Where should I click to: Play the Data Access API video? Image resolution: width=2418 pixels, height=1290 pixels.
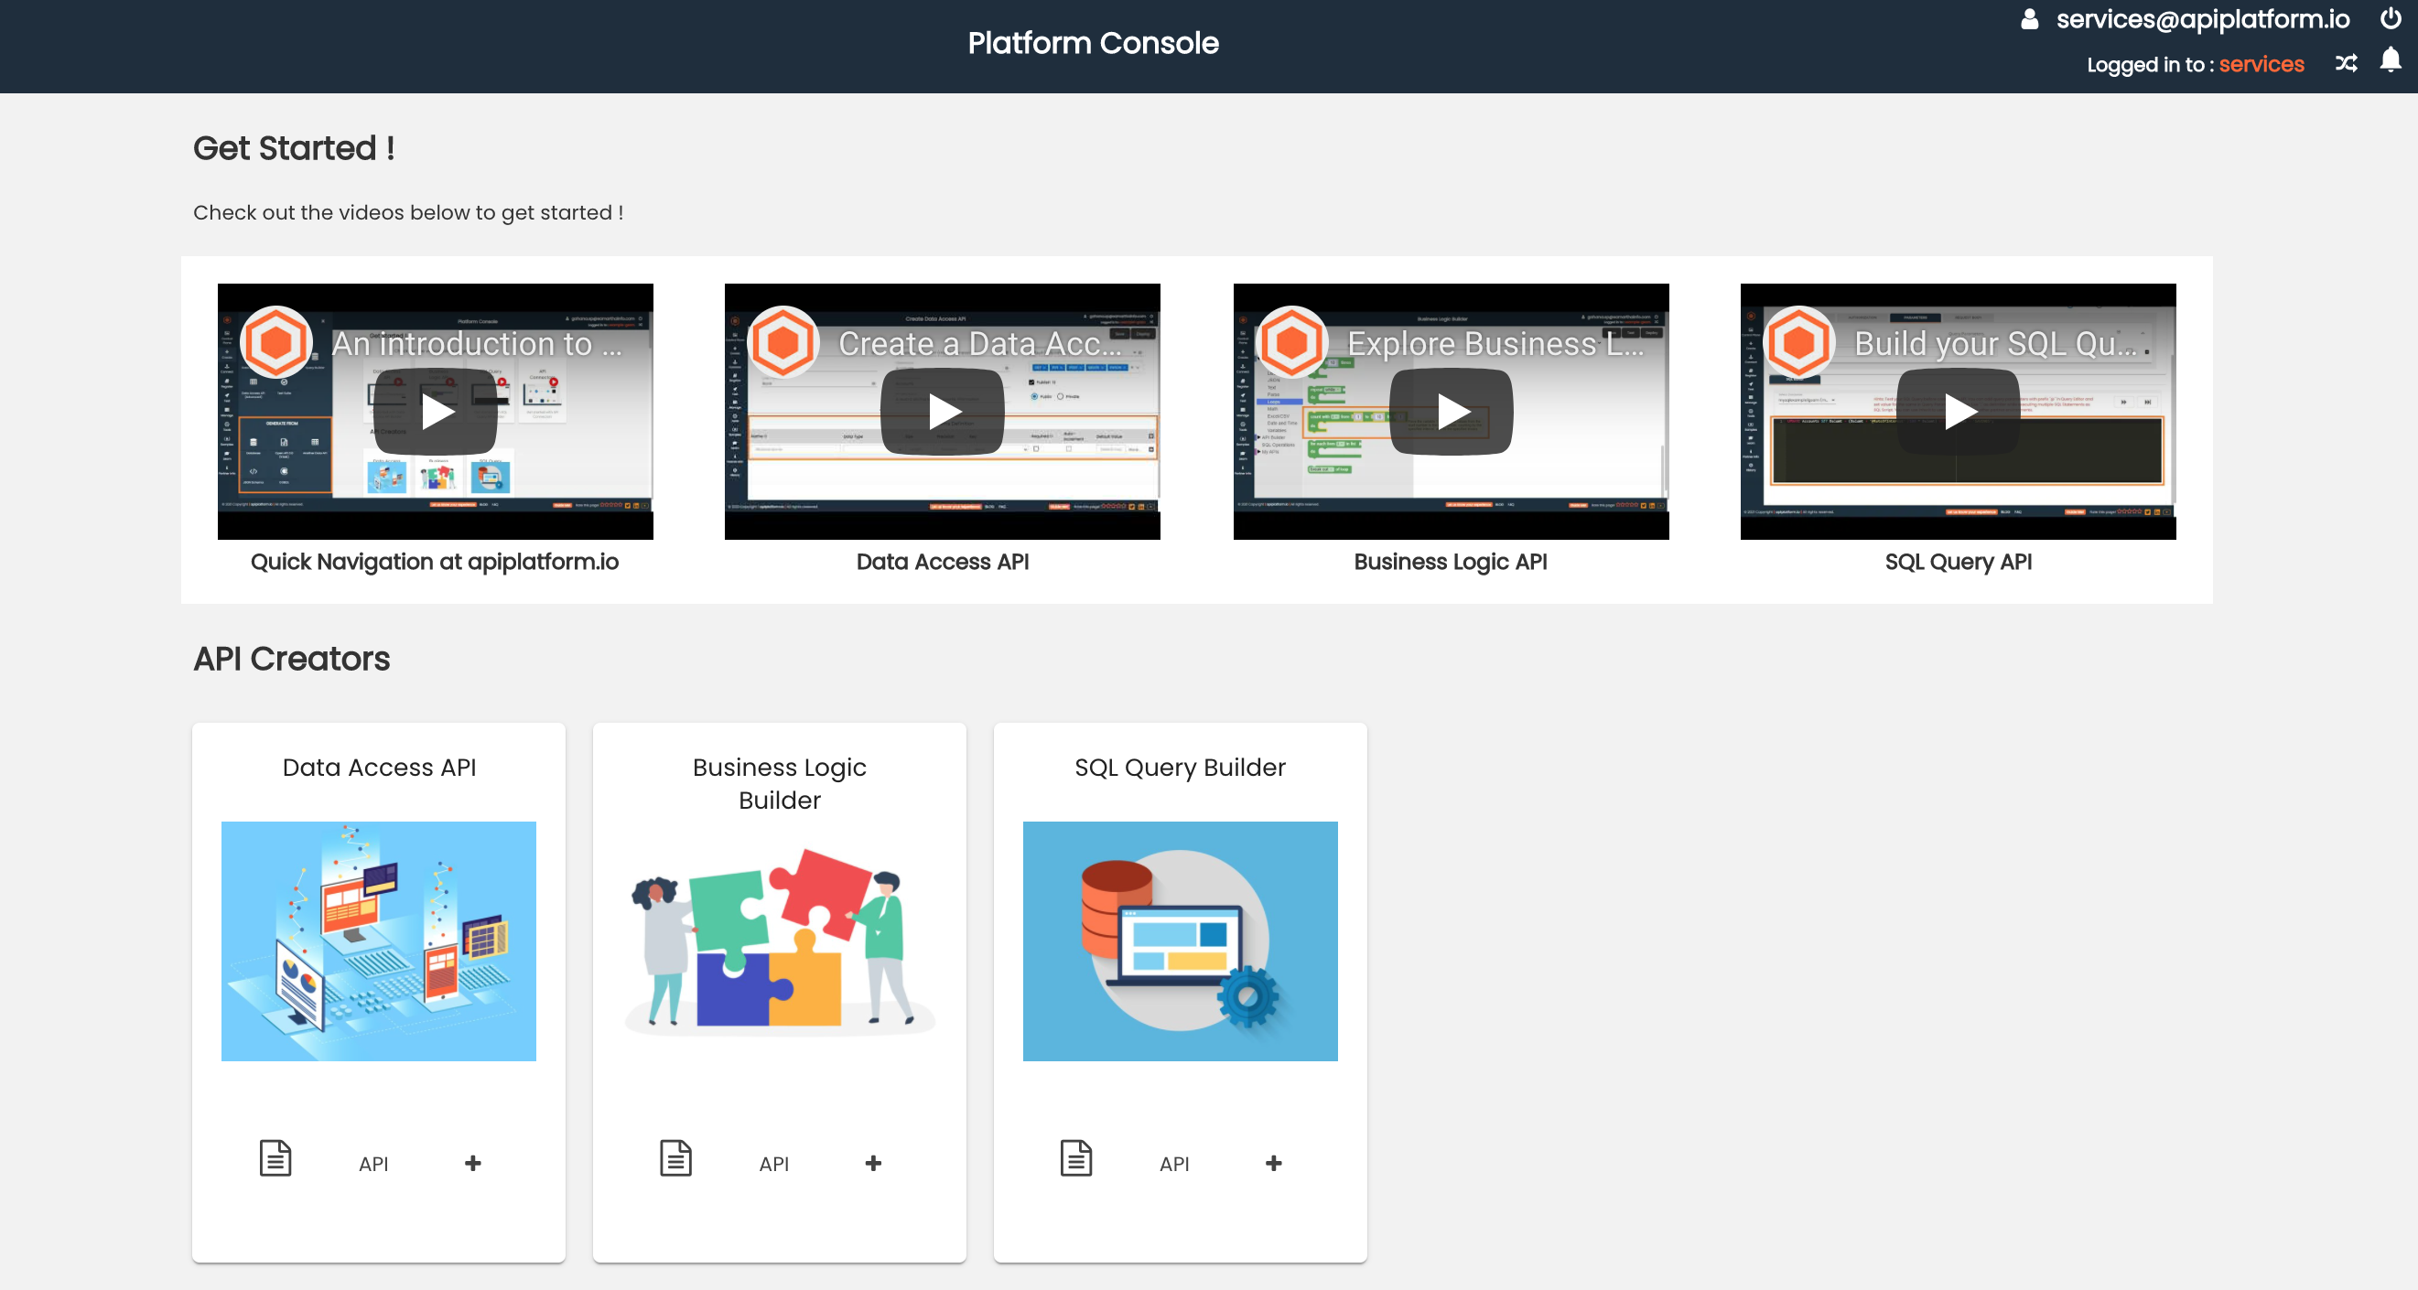[943, 411]
